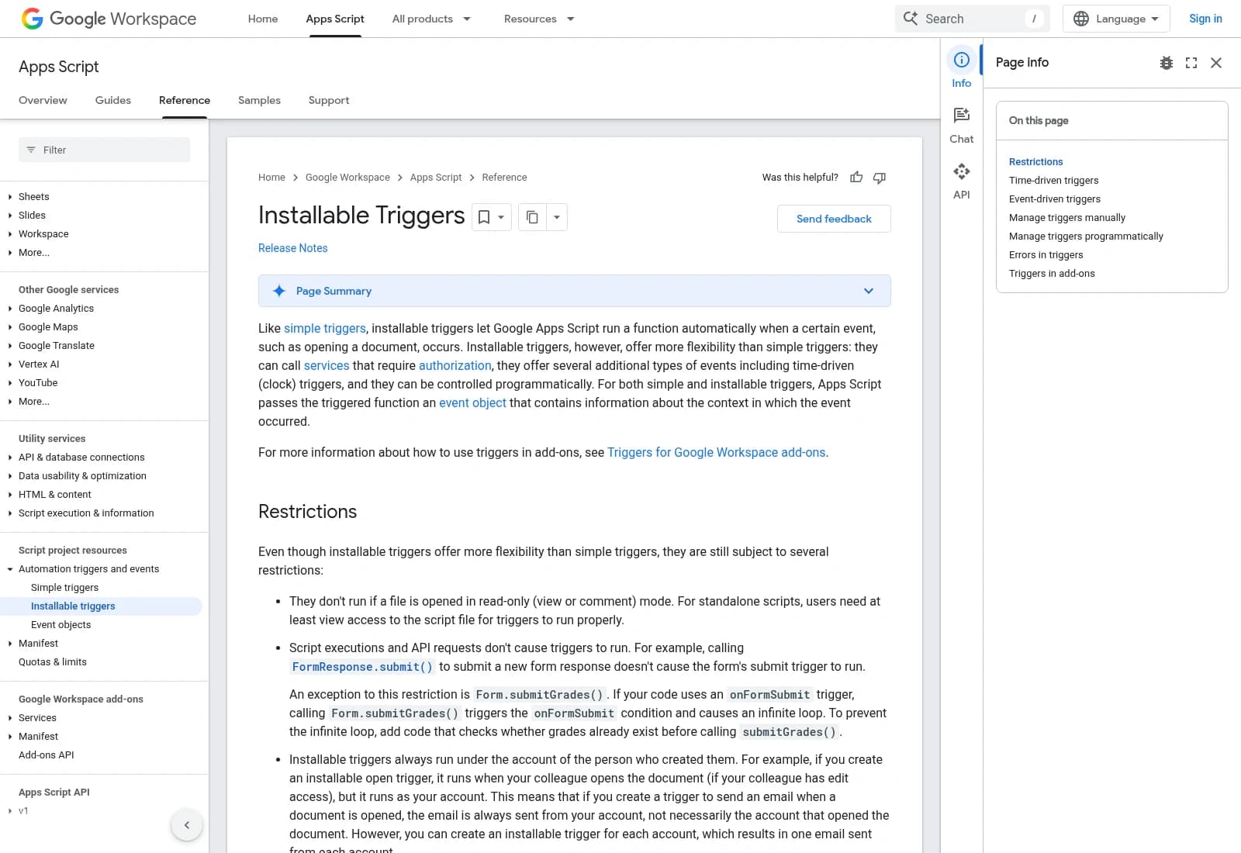This screenshot has width=1241, height=853.
Task: Expand Google Analytics in sidebar
Action: 10,309
